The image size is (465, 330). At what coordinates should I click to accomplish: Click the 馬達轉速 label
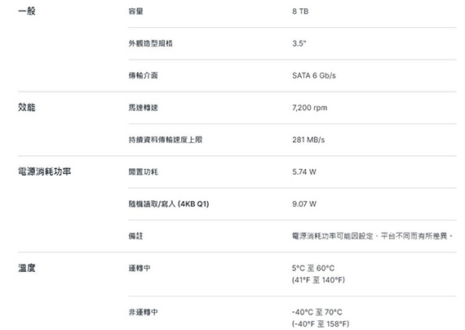(x=144, y=108)
